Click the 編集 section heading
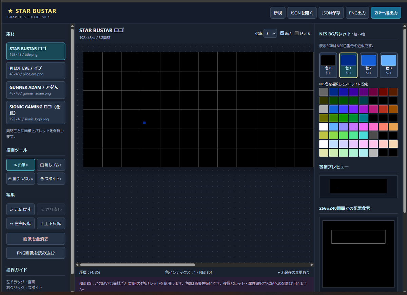 11,195
